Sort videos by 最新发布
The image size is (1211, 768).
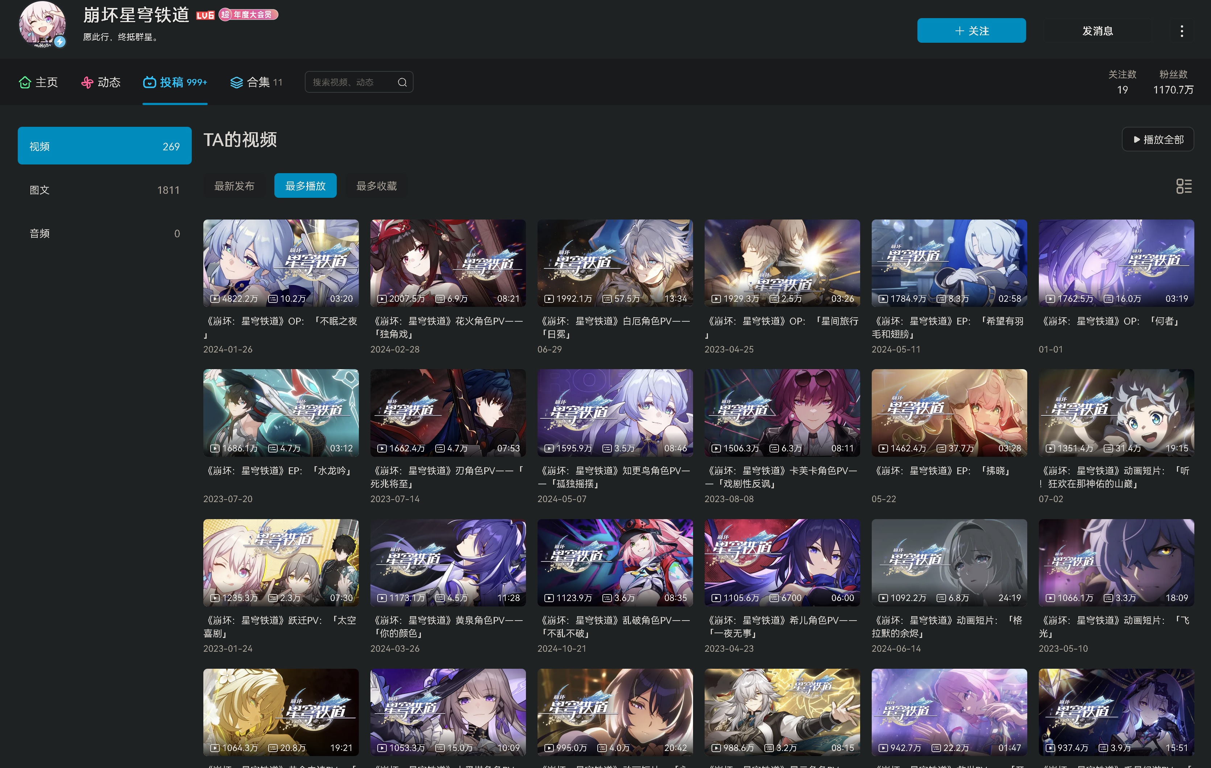(235, 186)
